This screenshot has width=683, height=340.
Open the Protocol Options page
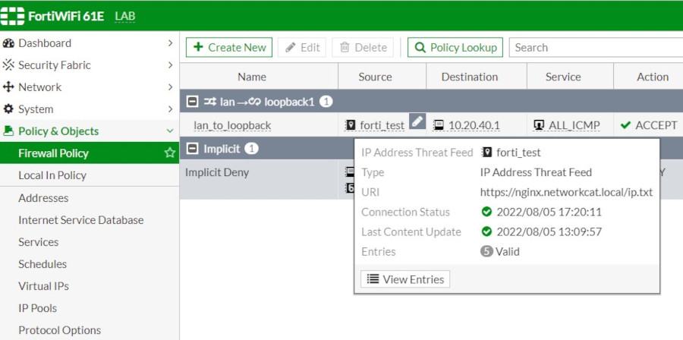pos(90,330)
